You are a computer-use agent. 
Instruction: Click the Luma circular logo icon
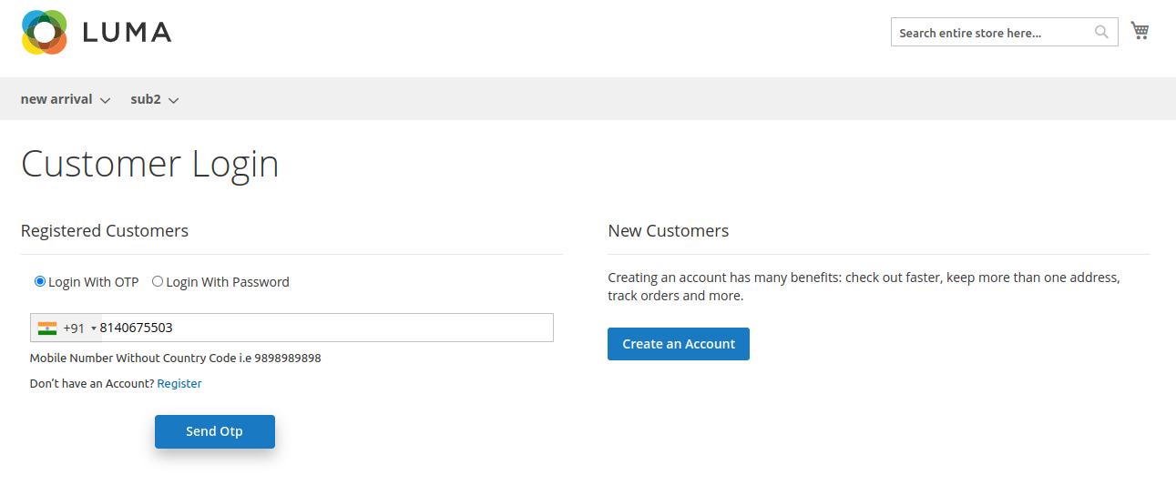pos(45,32)
